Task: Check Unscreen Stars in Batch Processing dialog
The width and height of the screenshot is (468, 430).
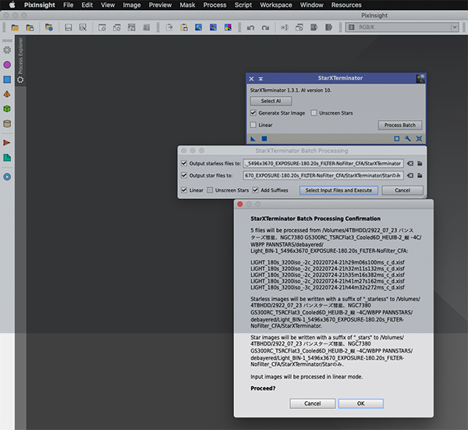Action: pos(210,190)
